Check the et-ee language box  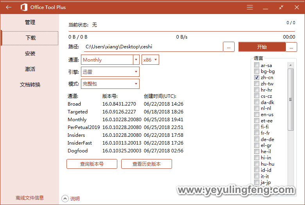click(257, 121)
